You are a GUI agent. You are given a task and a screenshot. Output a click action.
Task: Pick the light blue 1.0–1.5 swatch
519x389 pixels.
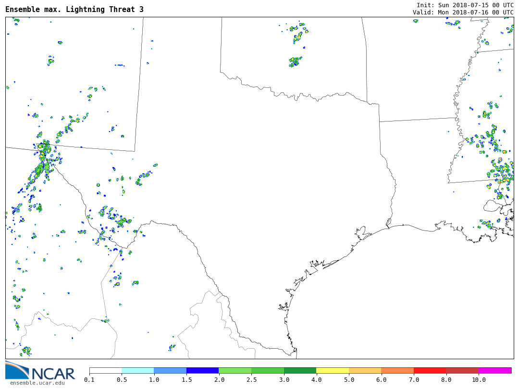(170, 371)
